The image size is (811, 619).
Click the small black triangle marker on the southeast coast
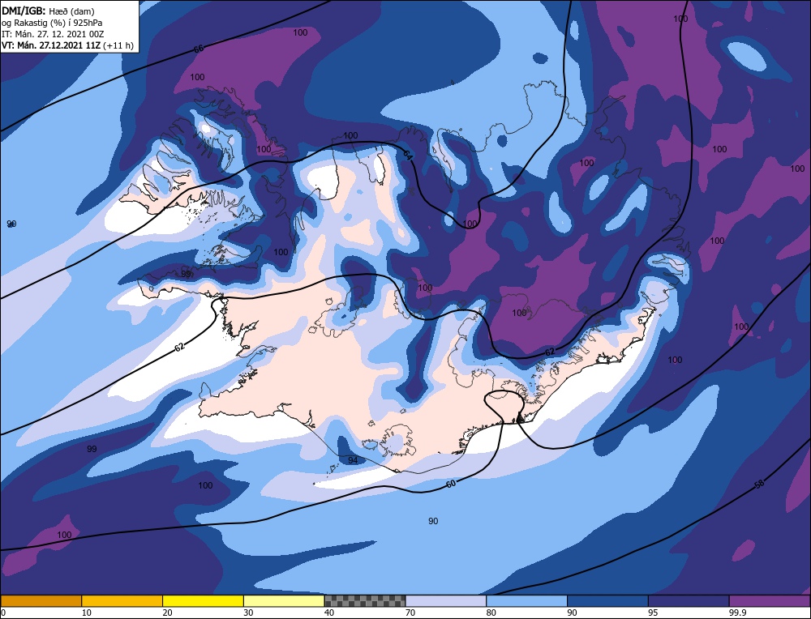[x=521, y=418]
